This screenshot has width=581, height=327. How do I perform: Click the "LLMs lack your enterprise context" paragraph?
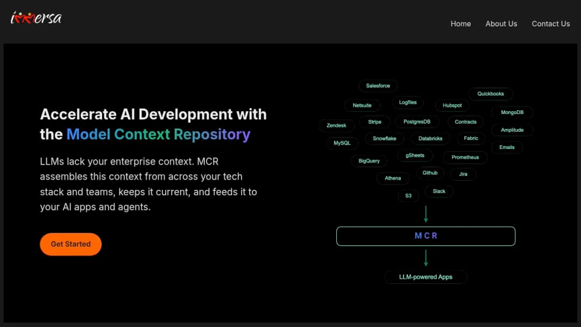pyautogui.click(x=148, y=184)
